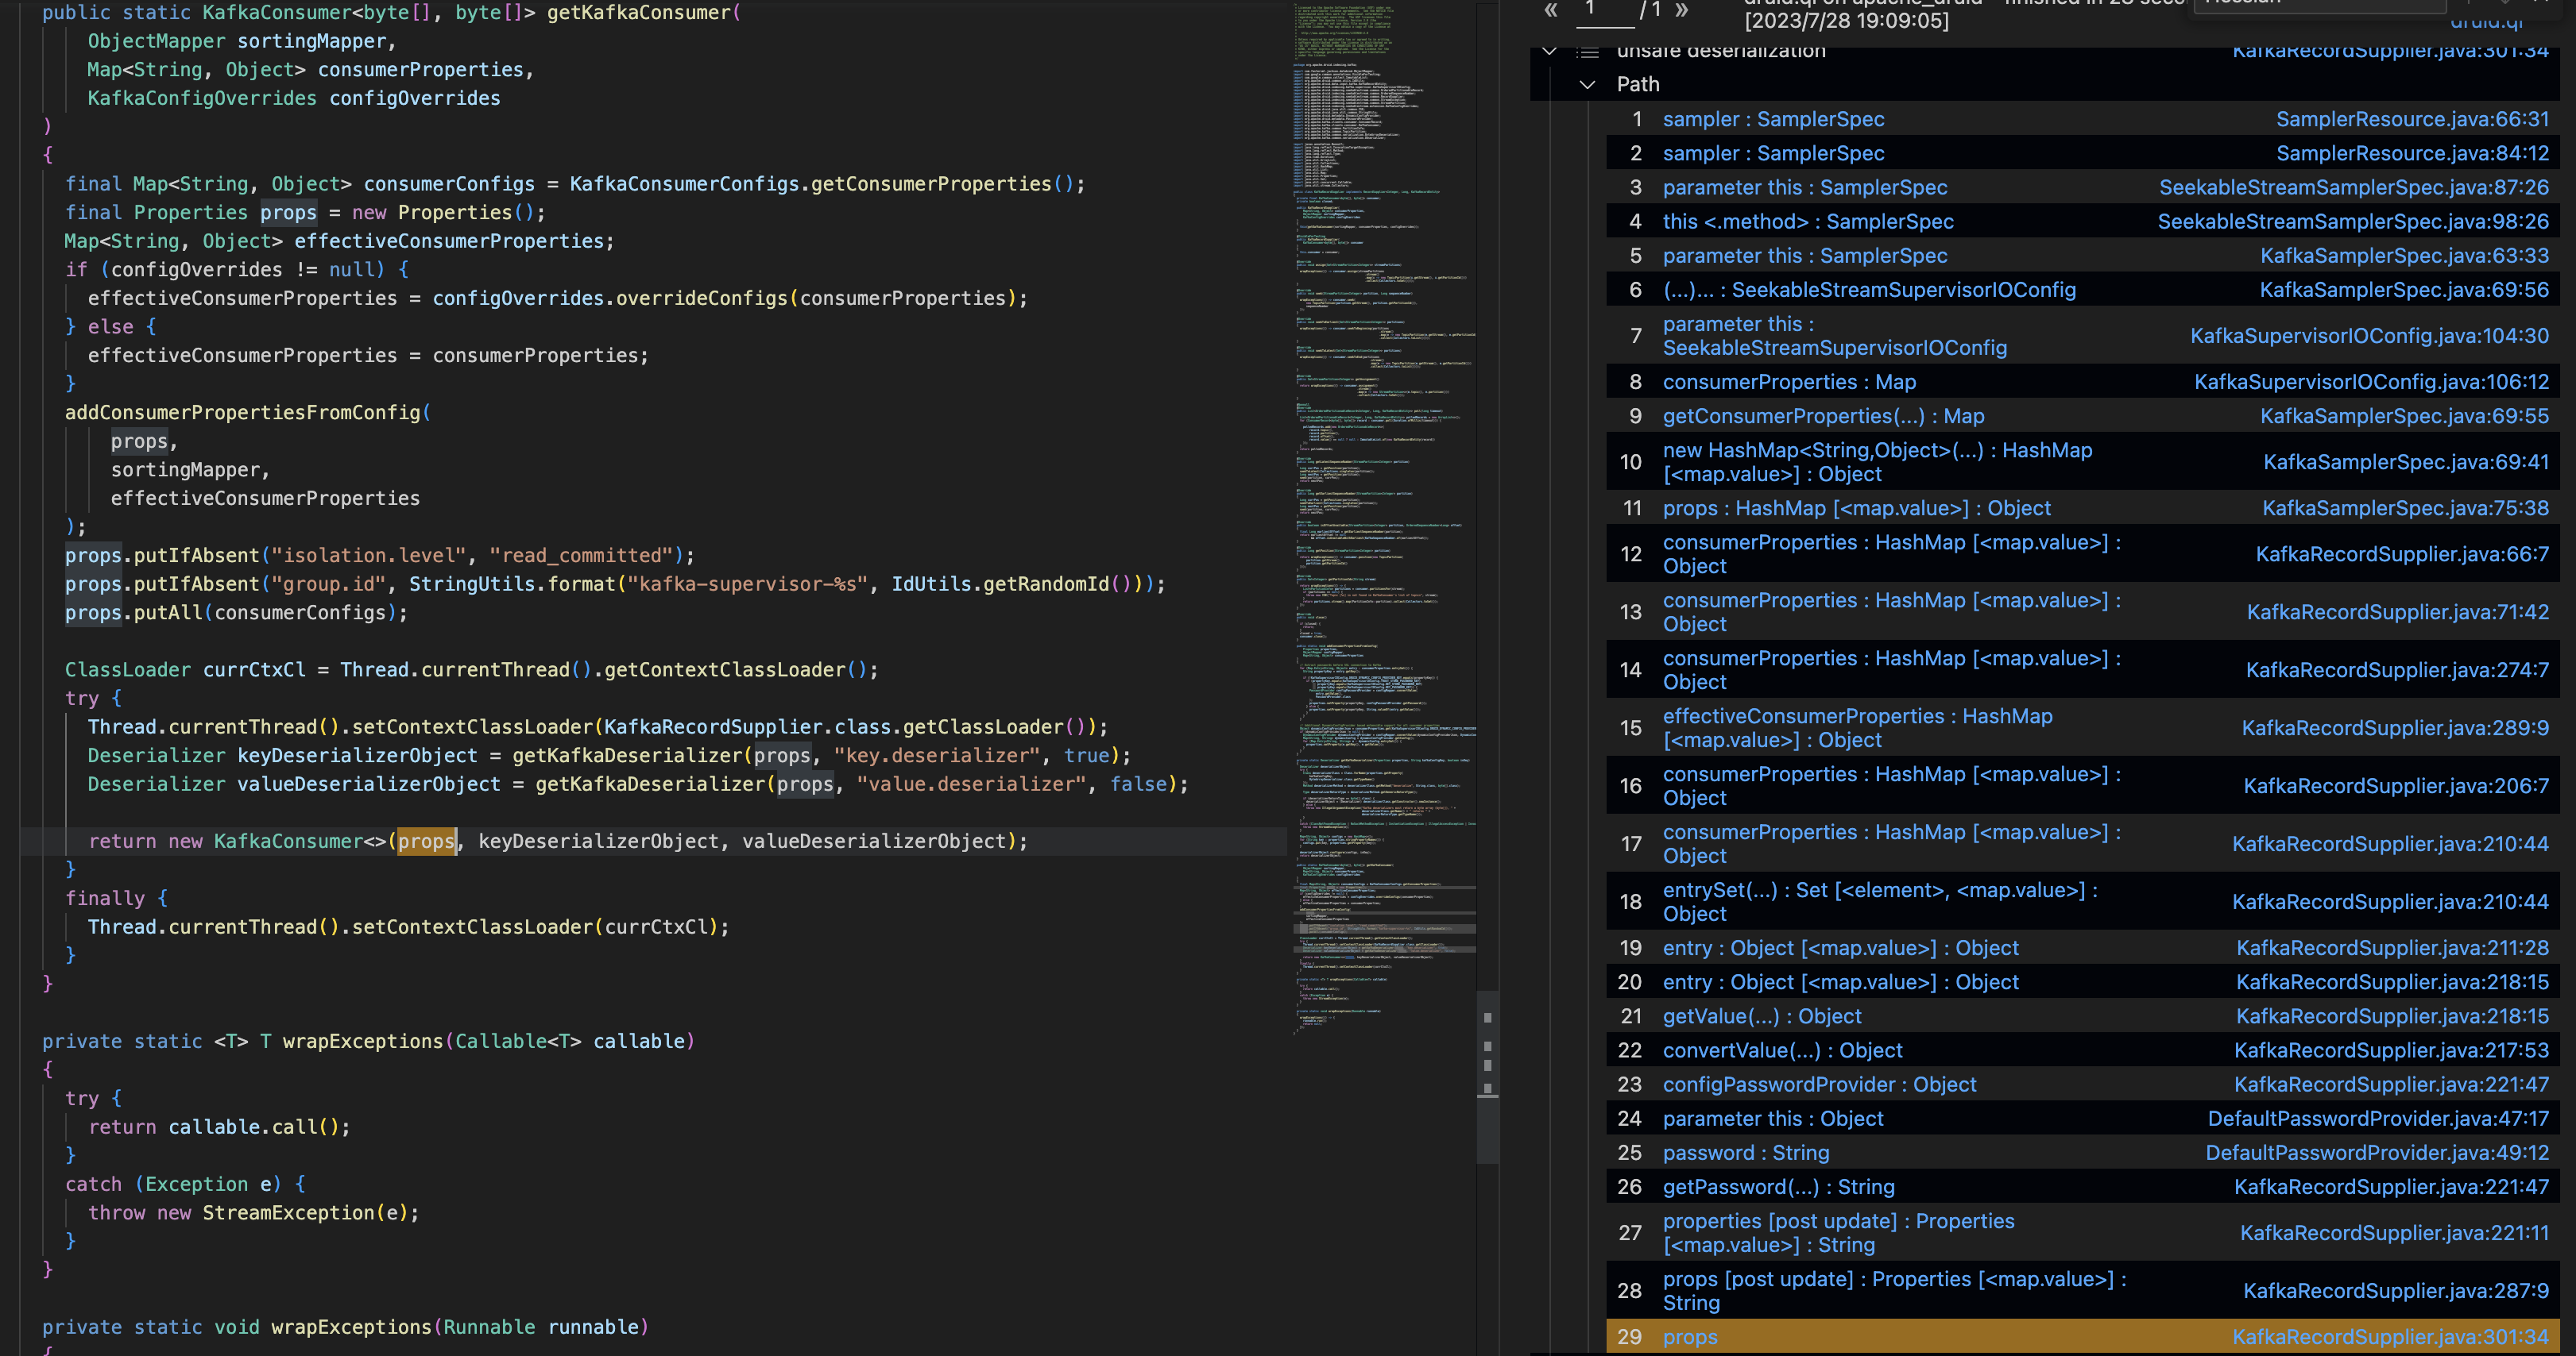Click addConsumerPropertiesFromConfig method call in editor
This screenshot has width=2576, height=1356.
pyautogui.click(x=243, y=413)
